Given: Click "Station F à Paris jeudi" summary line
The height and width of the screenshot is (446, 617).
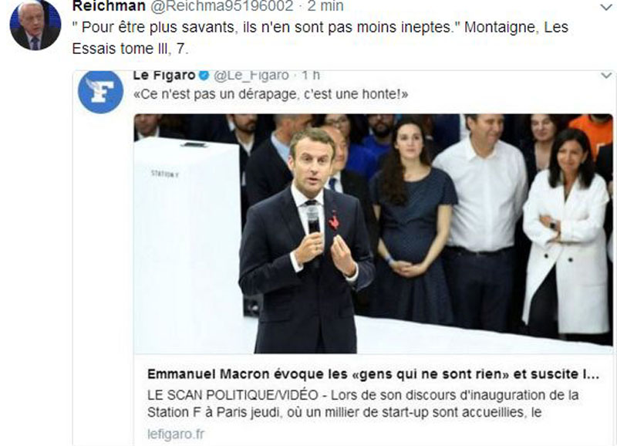Looking at the screenshot, I should pyautogui.click(x=214, y=413).
